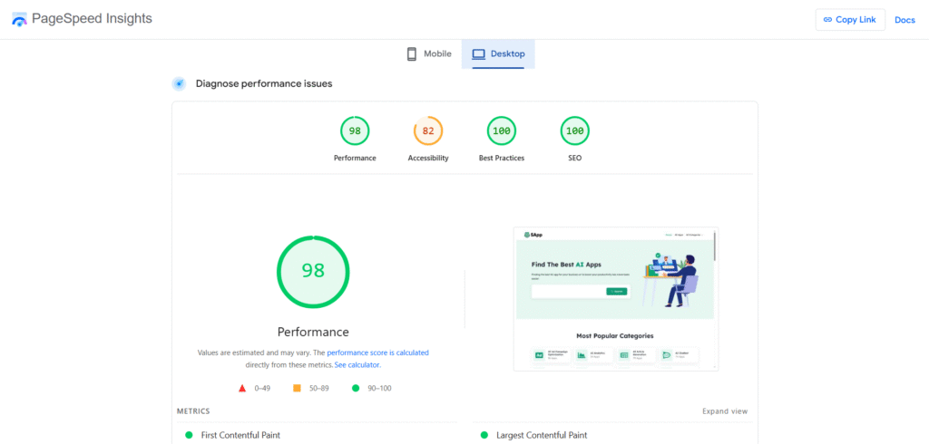Expand the Largest Contentful Paint metric
The width and height of the screenshot is (929, 444).
[x=542, y=435]
